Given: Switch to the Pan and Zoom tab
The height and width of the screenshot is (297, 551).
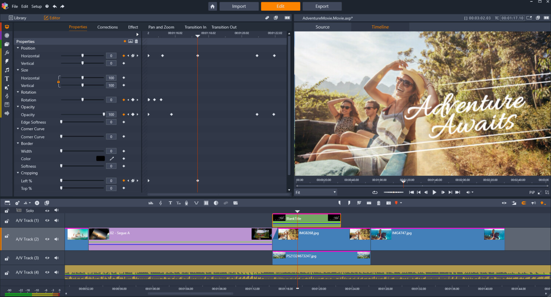Looking at the screenshot, I should point(161,27).
